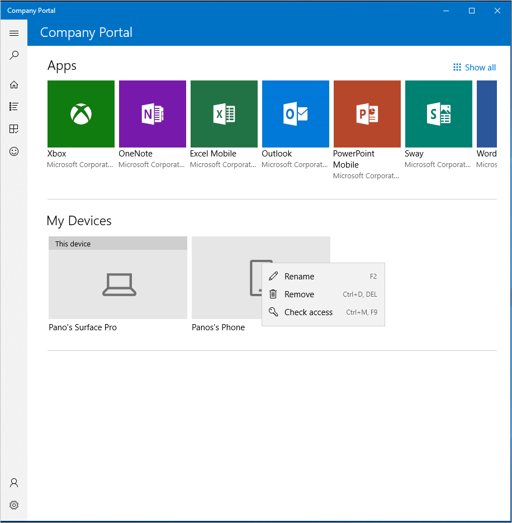Image resolution: width=512 pixels, height=523 pixels.
Task: Select the Pano's Surface Pro laptop device tile
Action: [118, 278]
